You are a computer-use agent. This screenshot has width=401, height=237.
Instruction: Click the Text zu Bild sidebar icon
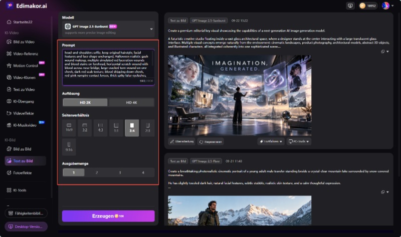[9, 161]
